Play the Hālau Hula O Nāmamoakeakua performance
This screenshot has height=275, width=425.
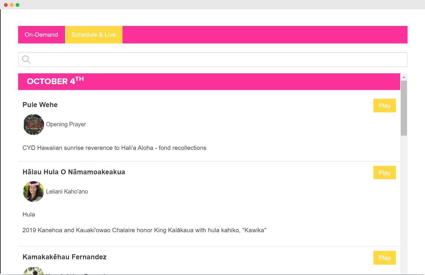[x=384, y=172]
